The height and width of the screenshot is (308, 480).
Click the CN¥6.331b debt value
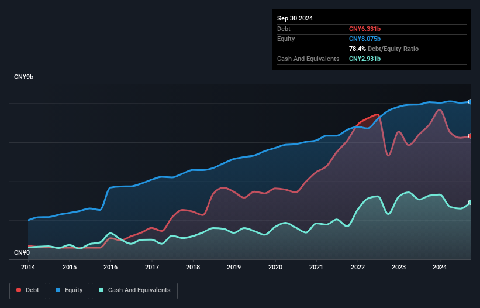pos(365,29)
